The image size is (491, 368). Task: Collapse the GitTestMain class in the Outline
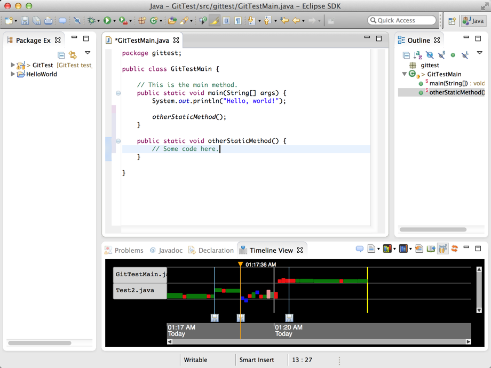click(405, 74)
